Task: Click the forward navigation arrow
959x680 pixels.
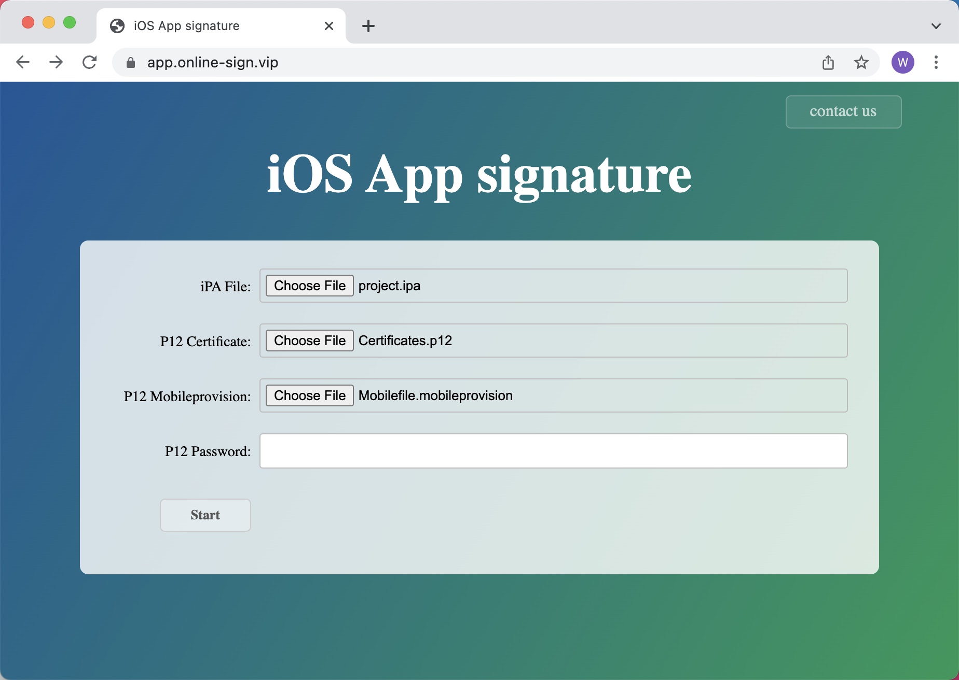Action: point(56,62)
